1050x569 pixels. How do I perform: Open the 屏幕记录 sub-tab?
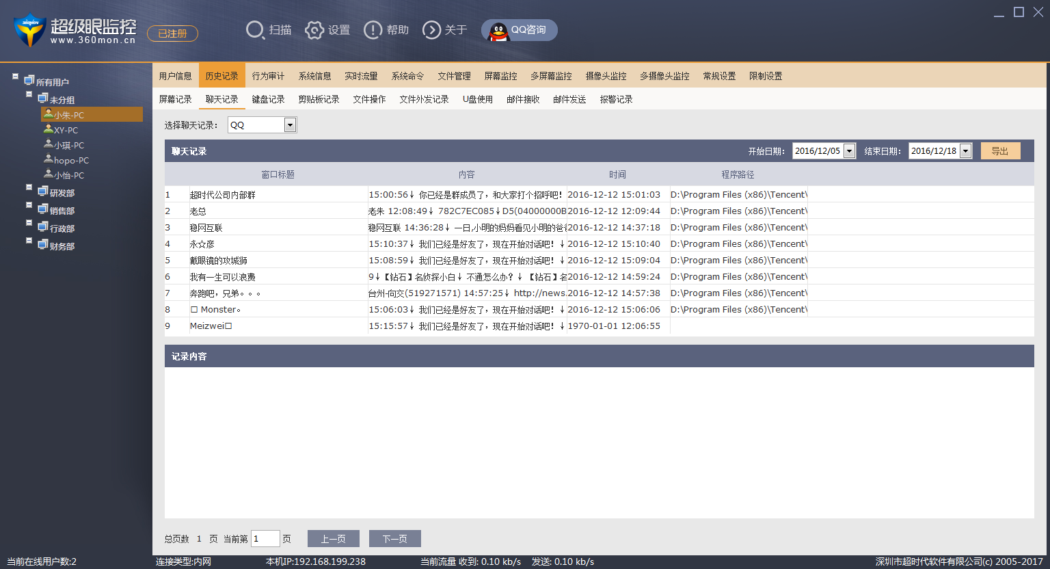click(x=176, y=99)
